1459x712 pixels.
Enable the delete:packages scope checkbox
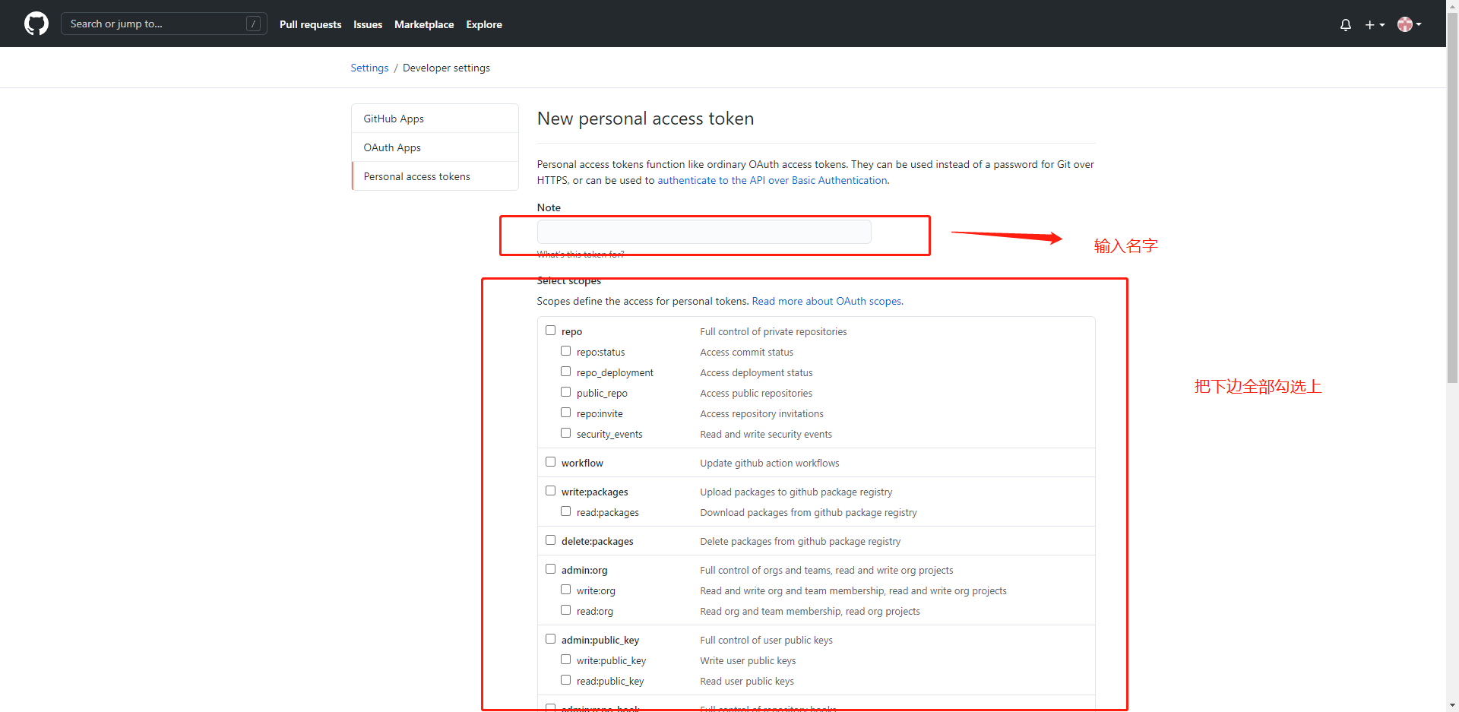pos(550,540)
